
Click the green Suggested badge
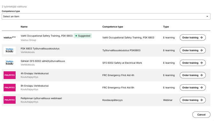pyautogui.click(x=83, y=36)
